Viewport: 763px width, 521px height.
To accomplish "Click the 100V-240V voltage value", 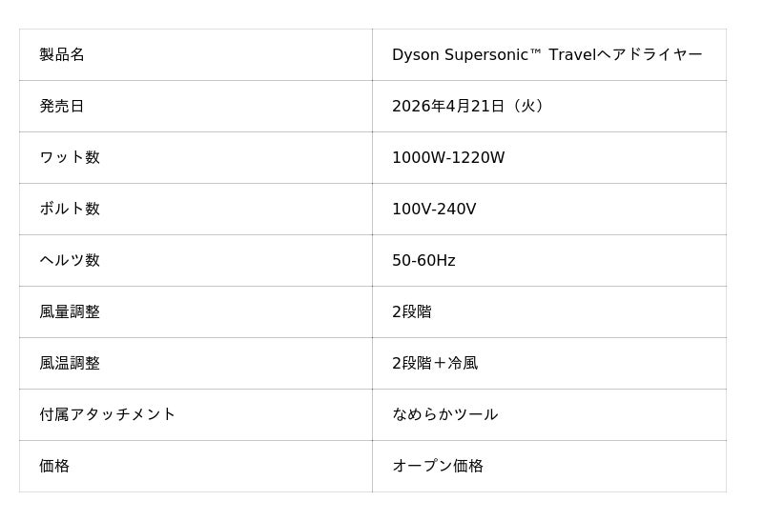I will (434, 210).
